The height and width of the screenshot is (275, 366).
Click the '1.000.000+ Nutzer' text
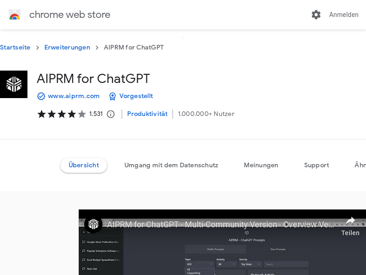tap(206, 114)
